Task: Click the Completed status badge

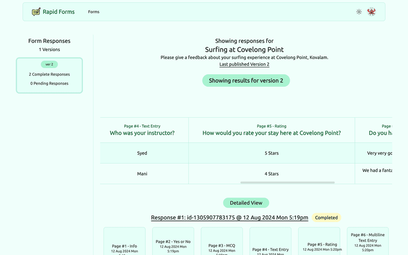Action: (x=326, y=218)
